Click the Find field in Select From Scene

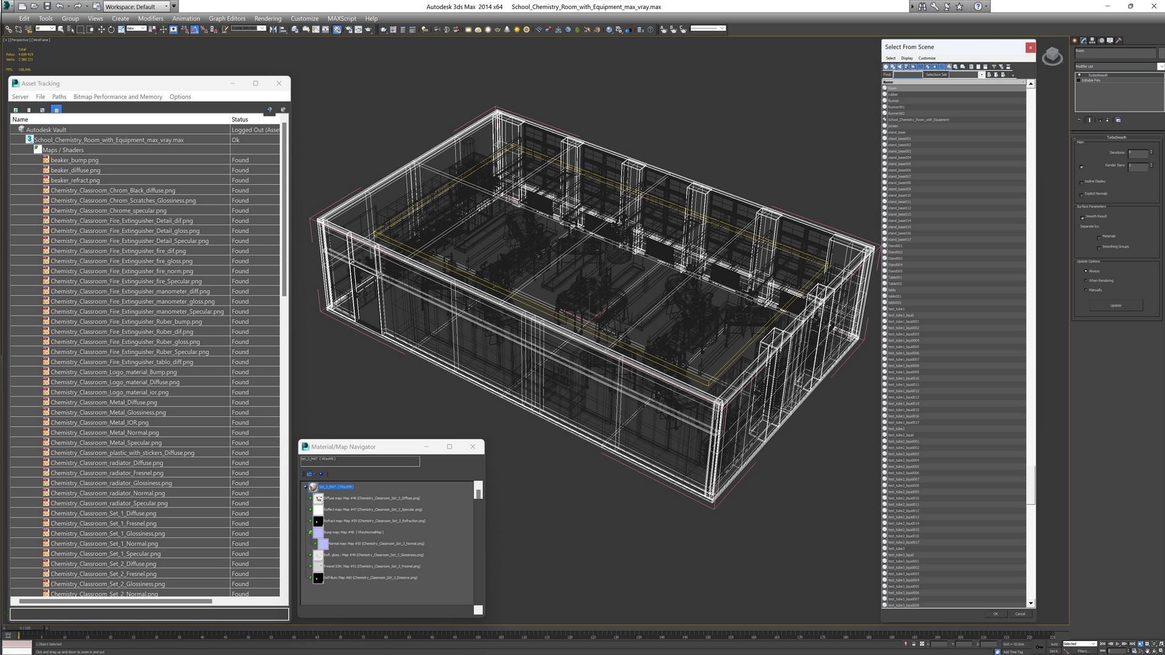point(908,75)
